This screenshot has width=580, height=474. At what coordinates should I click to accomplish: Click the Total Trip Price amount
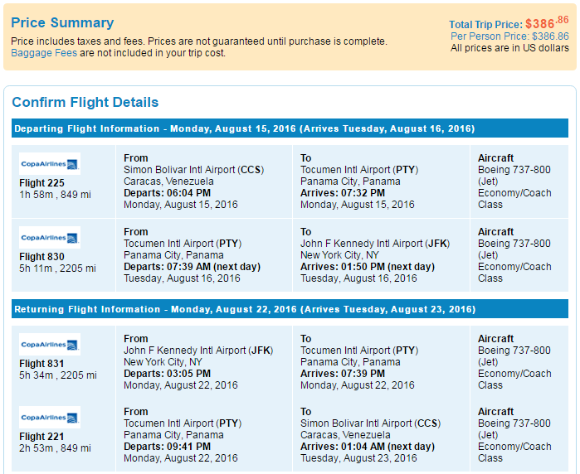[x=547, y=22]
